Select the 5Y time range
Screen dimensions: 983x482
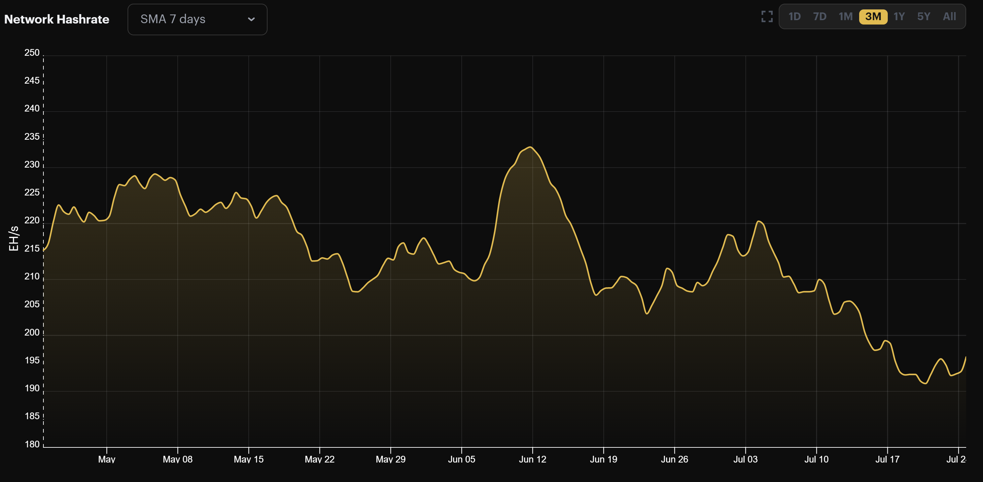point(924,16)
